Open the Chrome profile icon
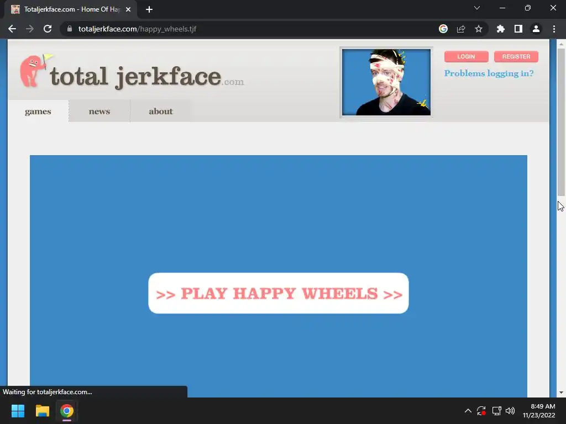Image resolution: width=566 pixels, height=424 pixels. click(x=536, y=29)
